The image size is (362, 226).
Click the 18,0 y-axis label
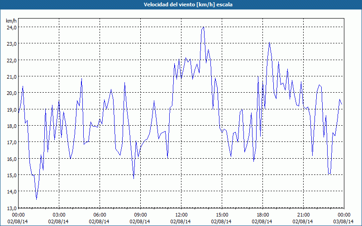click(11, 126)
